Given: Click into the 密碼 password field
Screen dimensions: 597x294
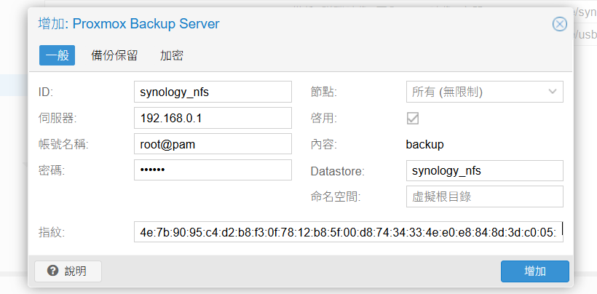Looking at the screenshot, I should 213,170.
